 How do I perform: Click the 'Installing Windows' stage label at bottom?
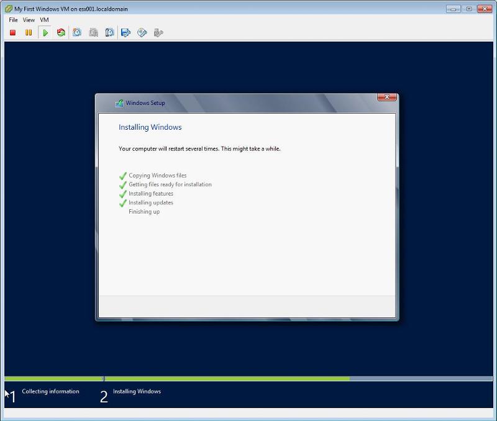tap(137, 391)
